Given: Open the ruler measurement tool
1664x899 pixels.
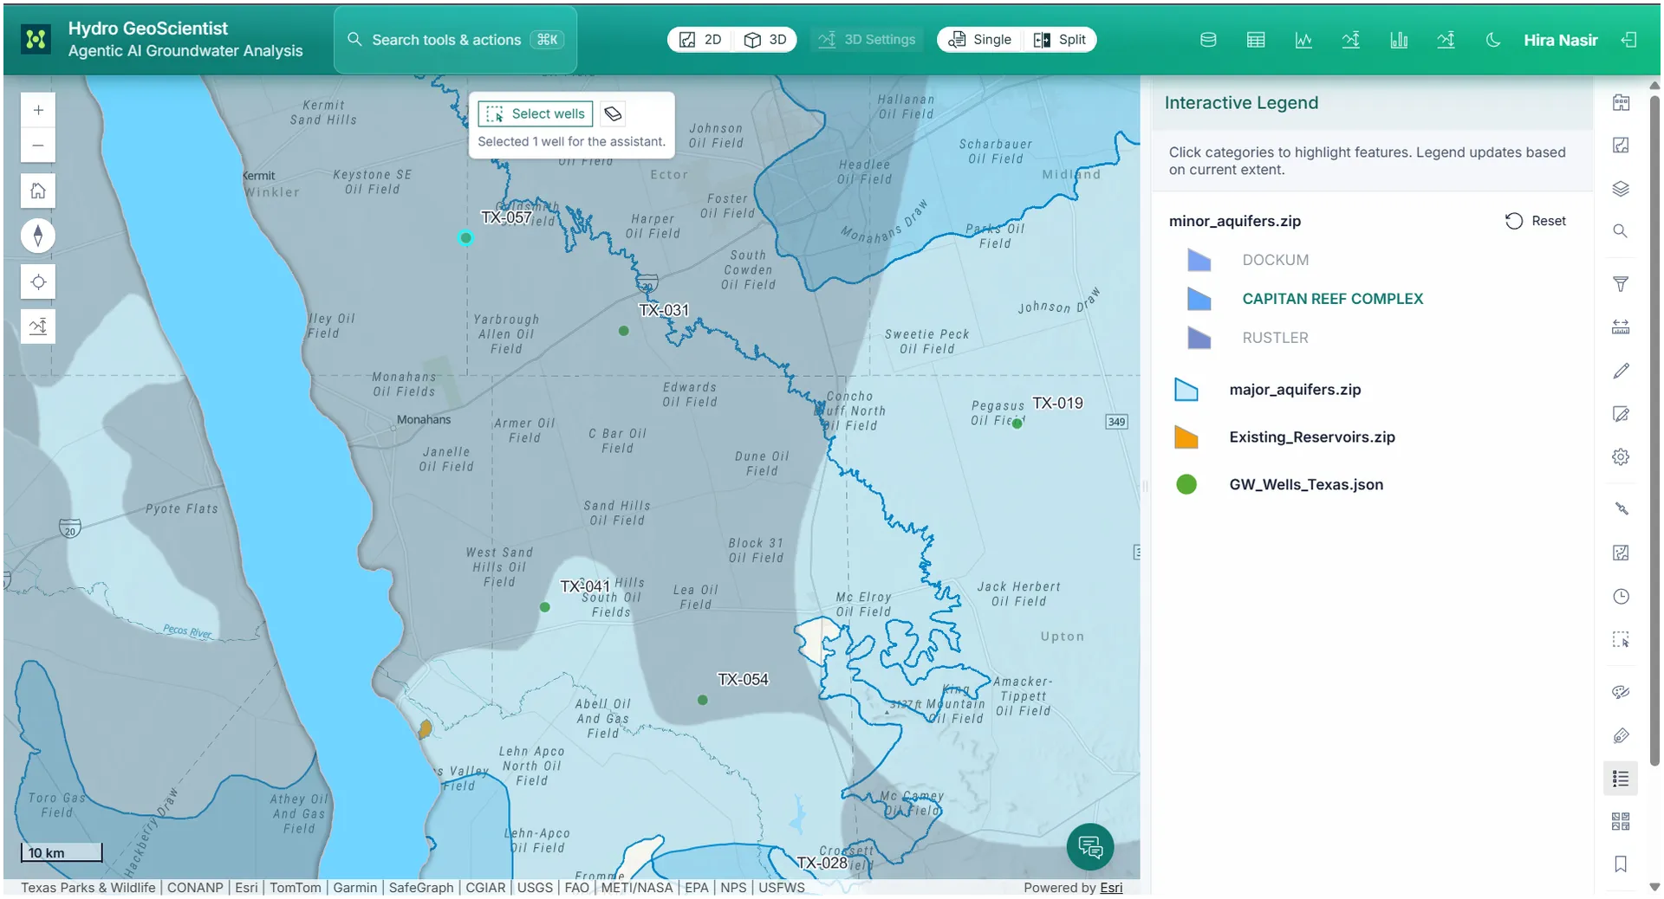Looking at the screenshot, I should (1621, 327).
